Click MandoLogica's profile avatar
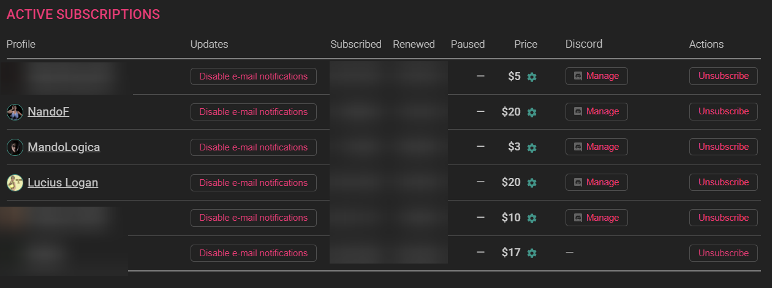Image resolution: width=772 pixels, height=288 pixels. coord(15,147)
